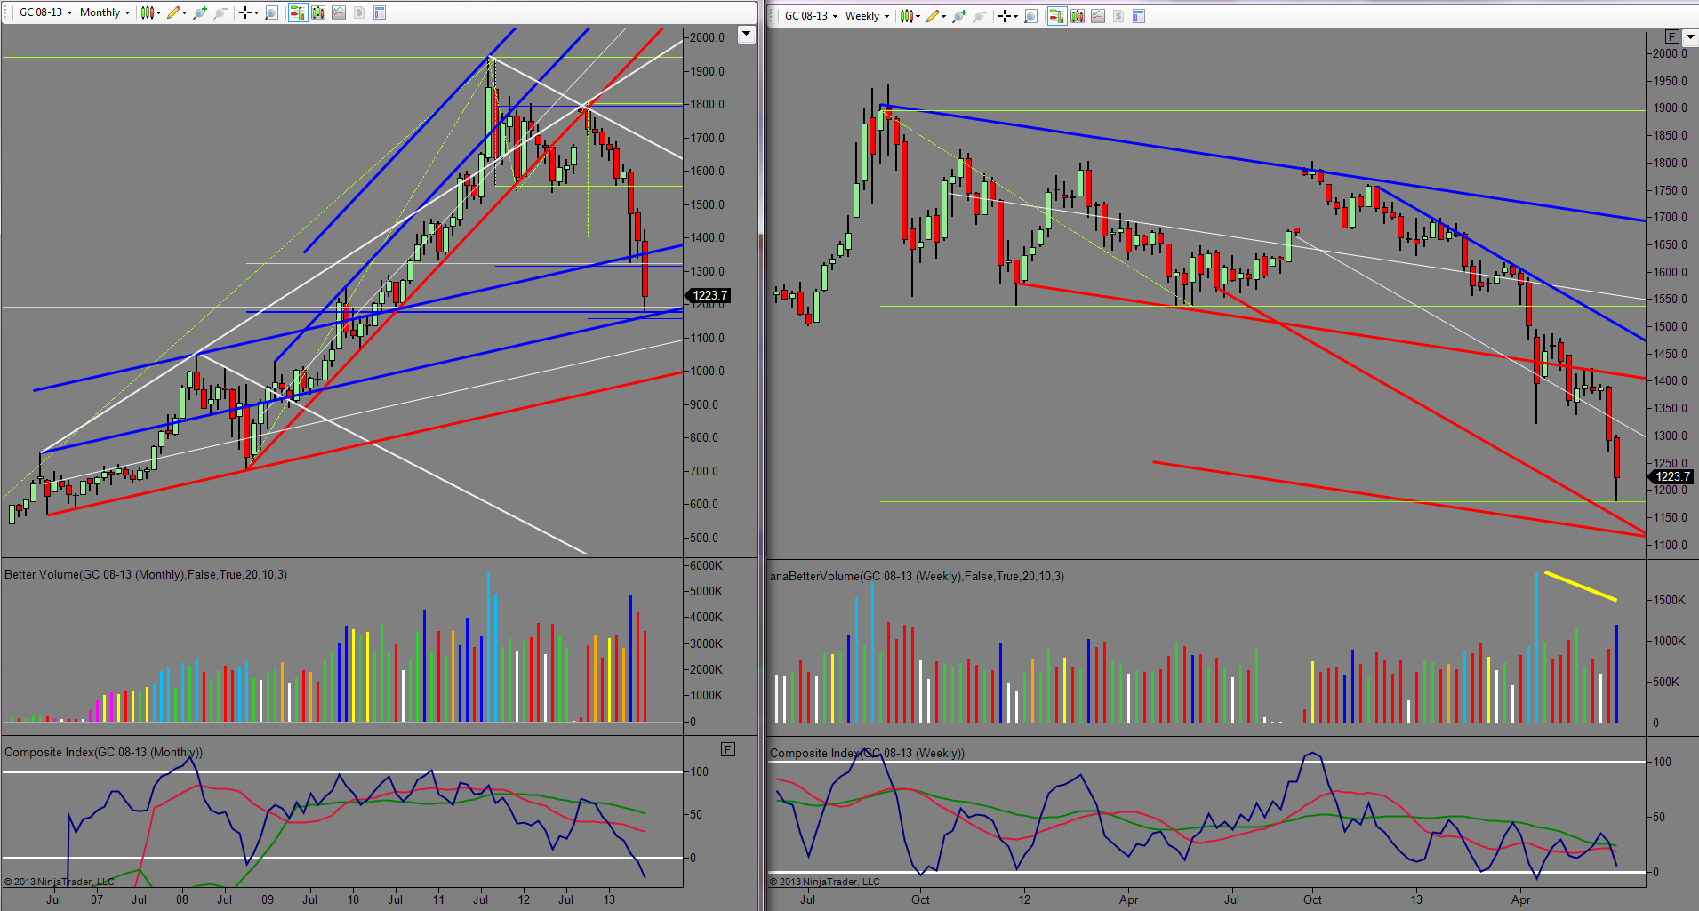Image resolution: width=1699 pixels, height=911 pixels.
Task: Open properties icon in Weekly chart toolbar
Action: coord(1139,16)
